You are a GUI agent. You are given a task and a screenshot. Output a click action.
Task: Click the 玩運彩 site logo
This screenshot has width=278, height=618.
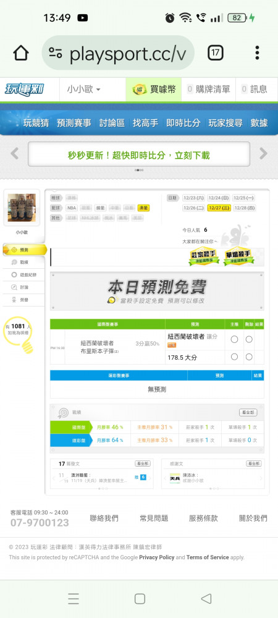25,90
